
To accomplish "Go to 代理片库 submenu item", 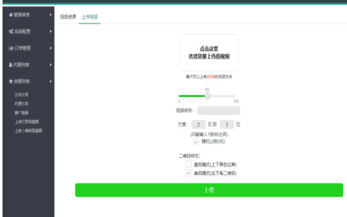I will click(x=22, y=104).
